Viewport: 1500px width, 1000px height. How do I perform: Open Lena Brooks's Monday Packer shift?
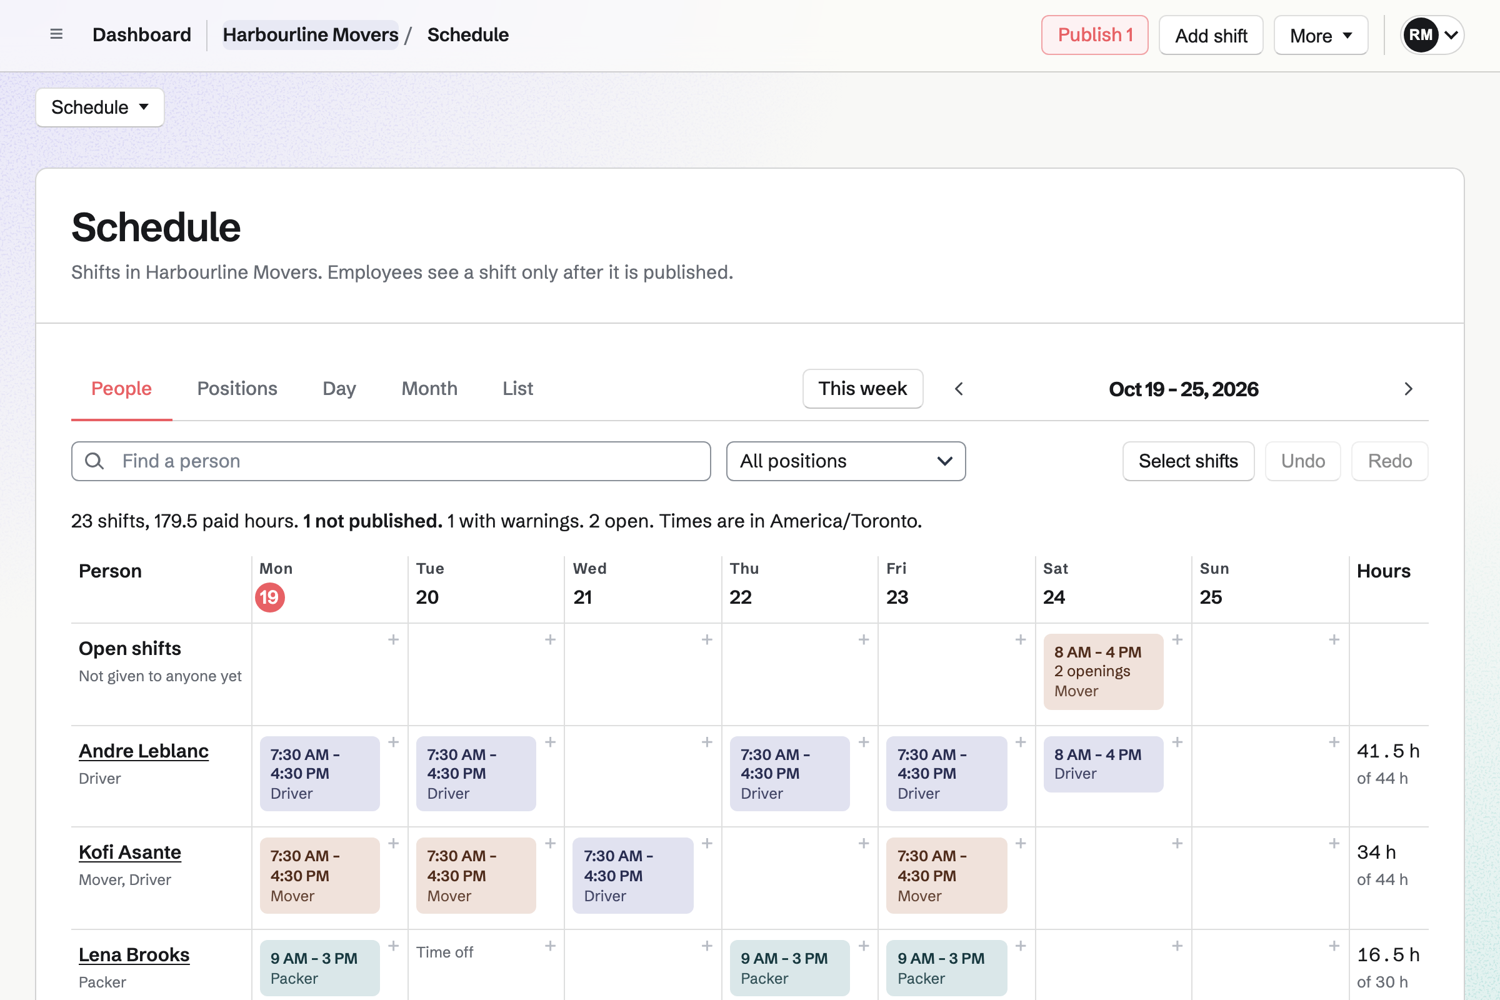tap(319, 967)
